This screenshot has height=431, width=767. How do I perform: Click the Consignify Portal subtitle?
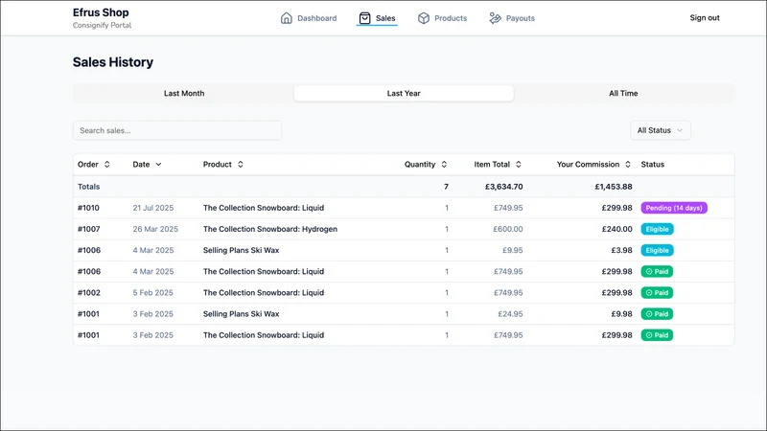coord(102,26)
